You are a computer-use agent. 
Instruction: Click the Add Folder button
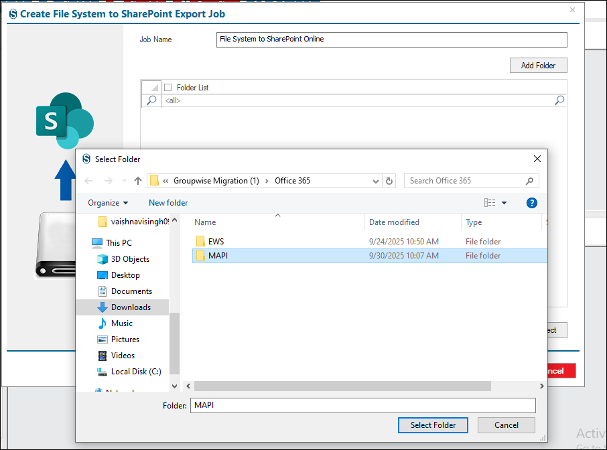[538, 66]
